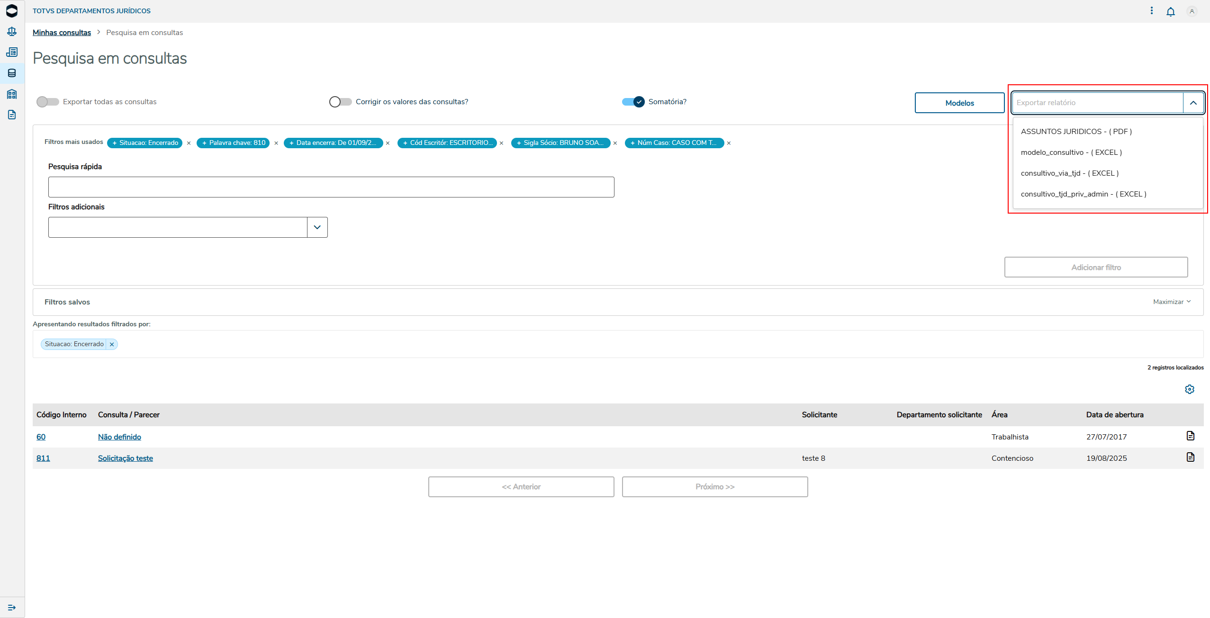
Task: Open table column settings gear icon
Action: (1189, 389)
